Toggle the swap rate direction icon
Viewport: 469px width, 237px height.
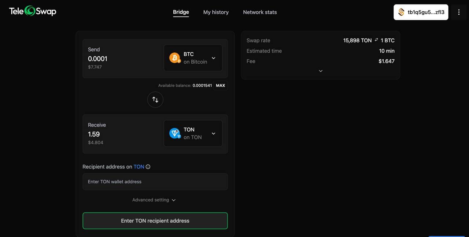point(376,40)
